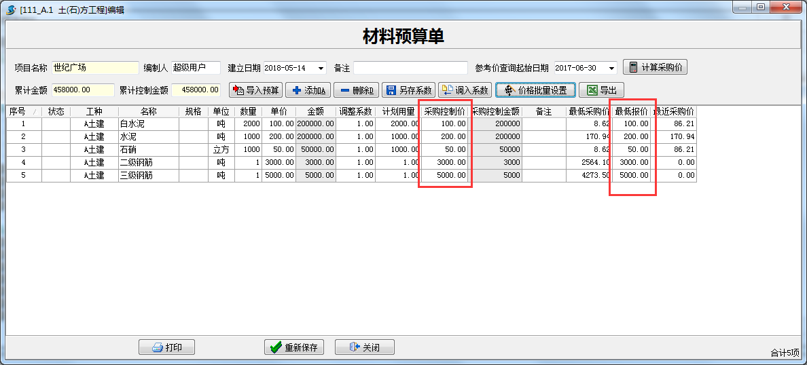
Task: Click the 调入系数 load button
Action: point(465,90)
